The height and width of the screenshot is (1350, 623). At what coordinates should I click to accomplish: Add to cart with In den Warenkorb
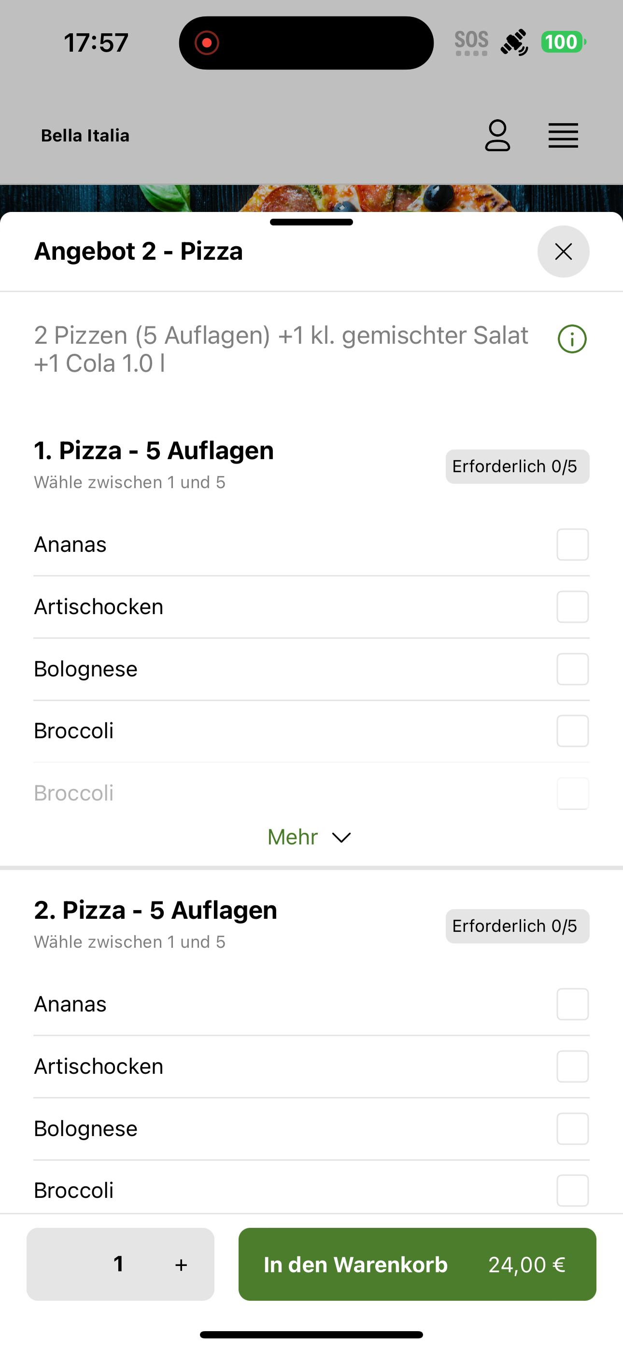pos(417,1264)
